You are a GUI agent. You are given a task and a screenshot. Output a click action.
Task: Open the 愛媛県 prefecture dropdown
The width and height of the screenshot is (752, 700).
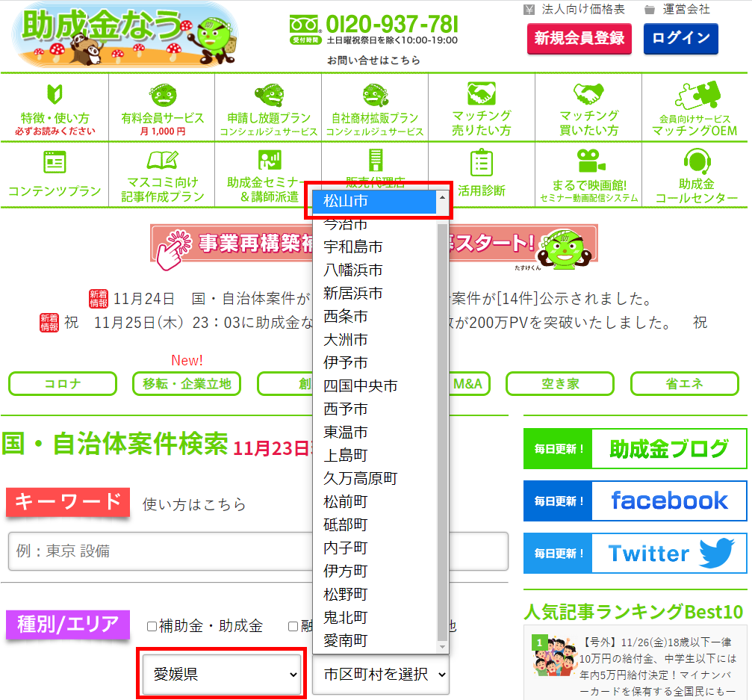[223, 674]
